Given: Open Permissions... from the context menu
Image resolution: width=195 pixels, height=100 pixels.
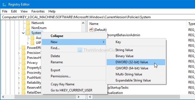Looking at the screenshot, I should coord(74,76).
